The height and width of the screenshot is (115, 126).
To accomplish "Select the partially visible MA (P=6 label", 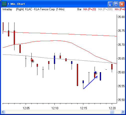I will click(x=120, y=9).
